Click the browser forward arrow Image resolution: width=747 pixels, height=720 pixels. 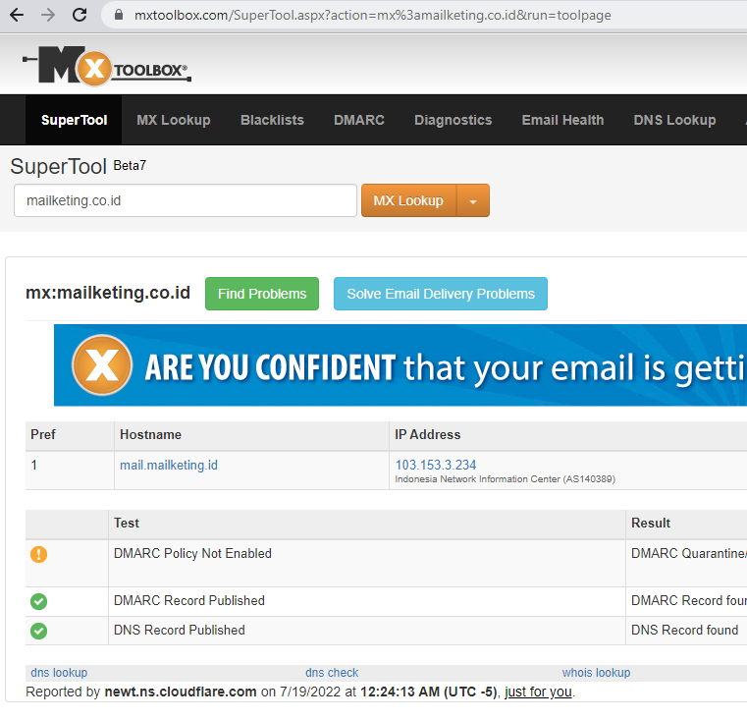point(48,16)
